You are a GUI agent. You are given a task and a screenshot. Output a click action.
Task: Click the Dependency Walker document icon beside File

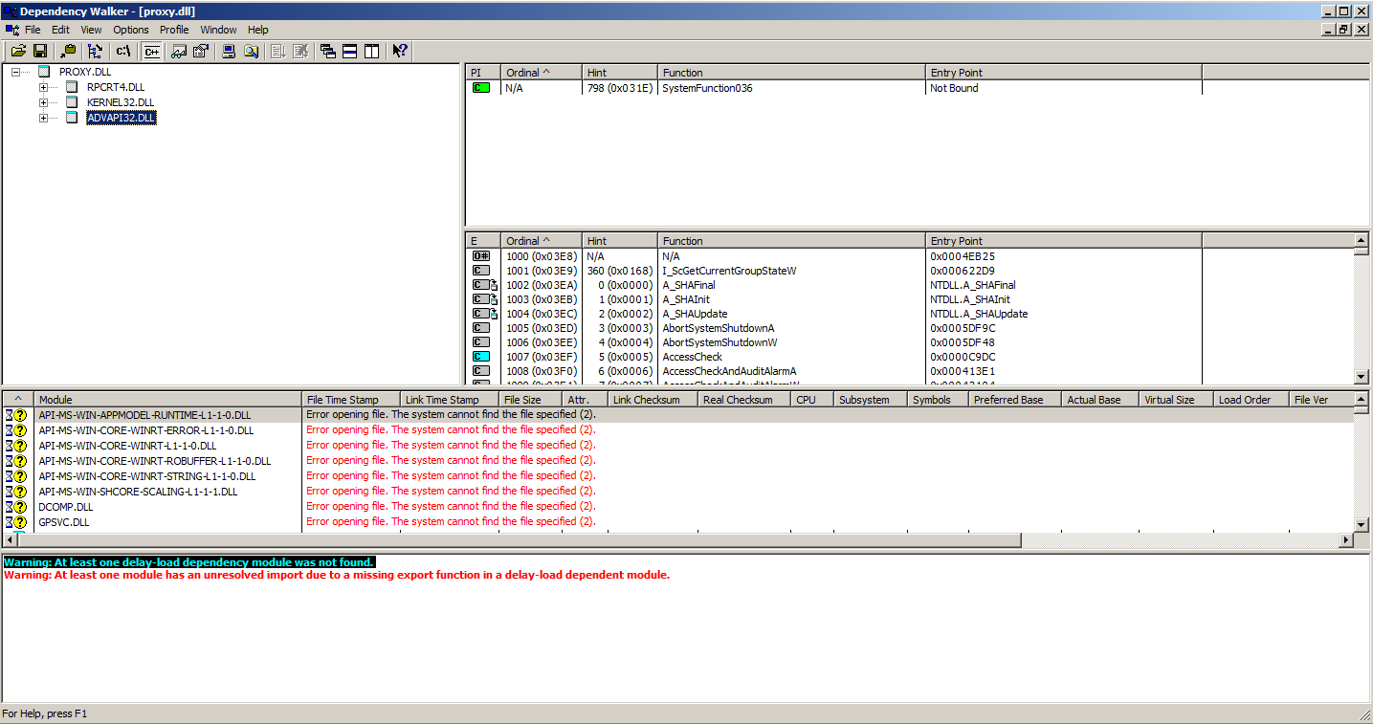coord(11,30)
